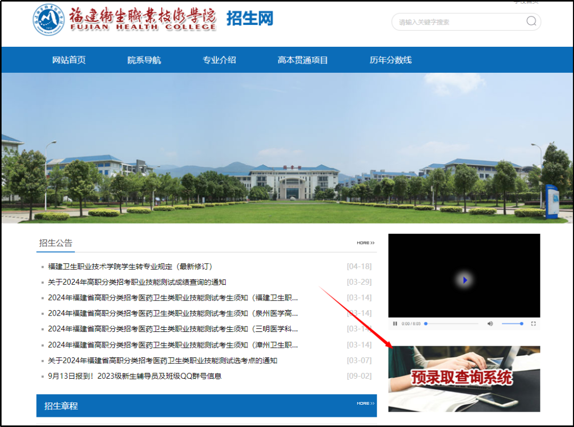Mute the video speaker icon
The width and height of the screenshot is (574, 427).
490,323
